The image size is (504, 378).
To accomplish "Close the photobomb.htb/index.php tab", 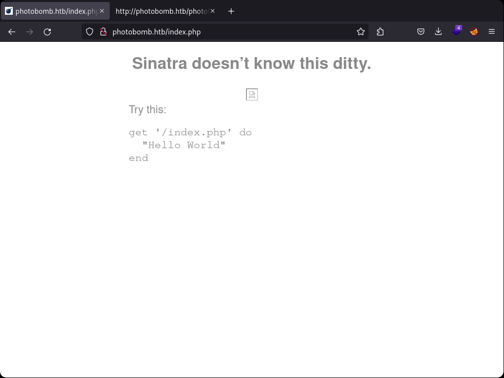I will [x=102, y=11].
